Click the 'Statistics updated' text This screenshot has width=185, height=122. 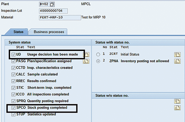click(x=41, y=114)
